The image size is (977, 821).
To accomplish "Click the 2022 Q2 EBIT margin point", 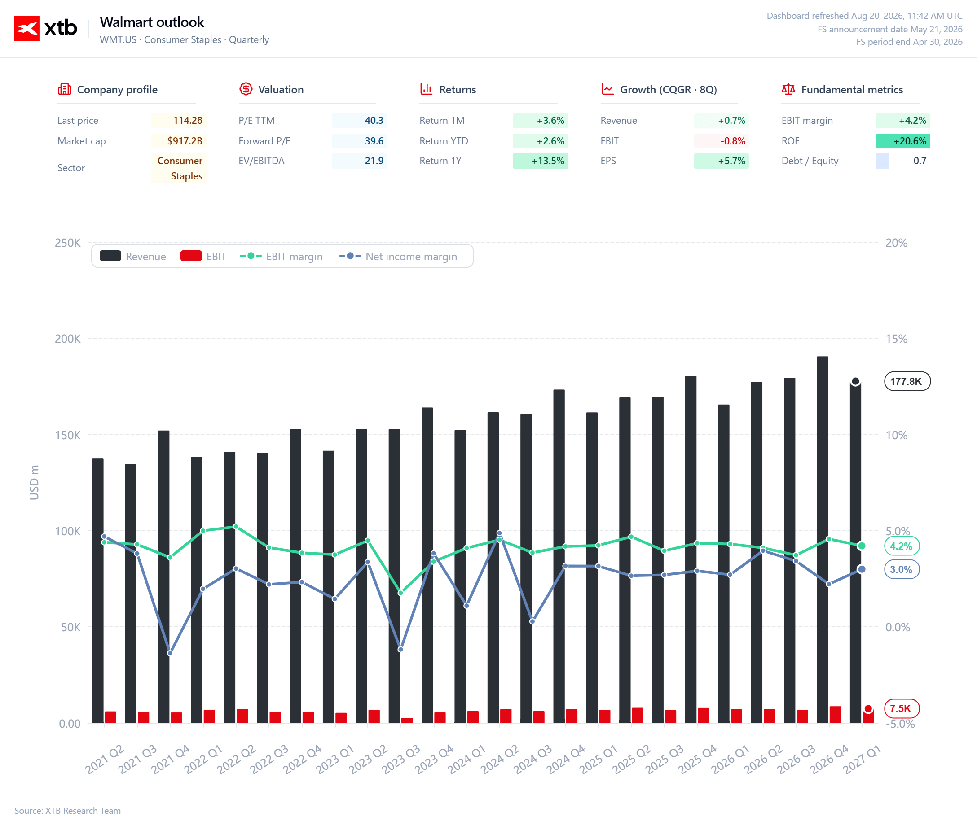I will tap(236, 527).
